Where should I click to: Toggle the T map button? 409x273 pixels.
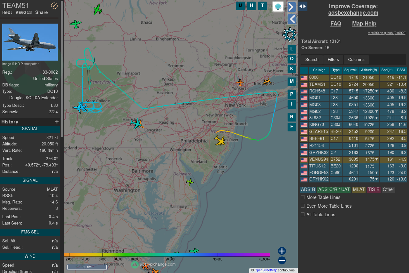[x=262, y=6]
